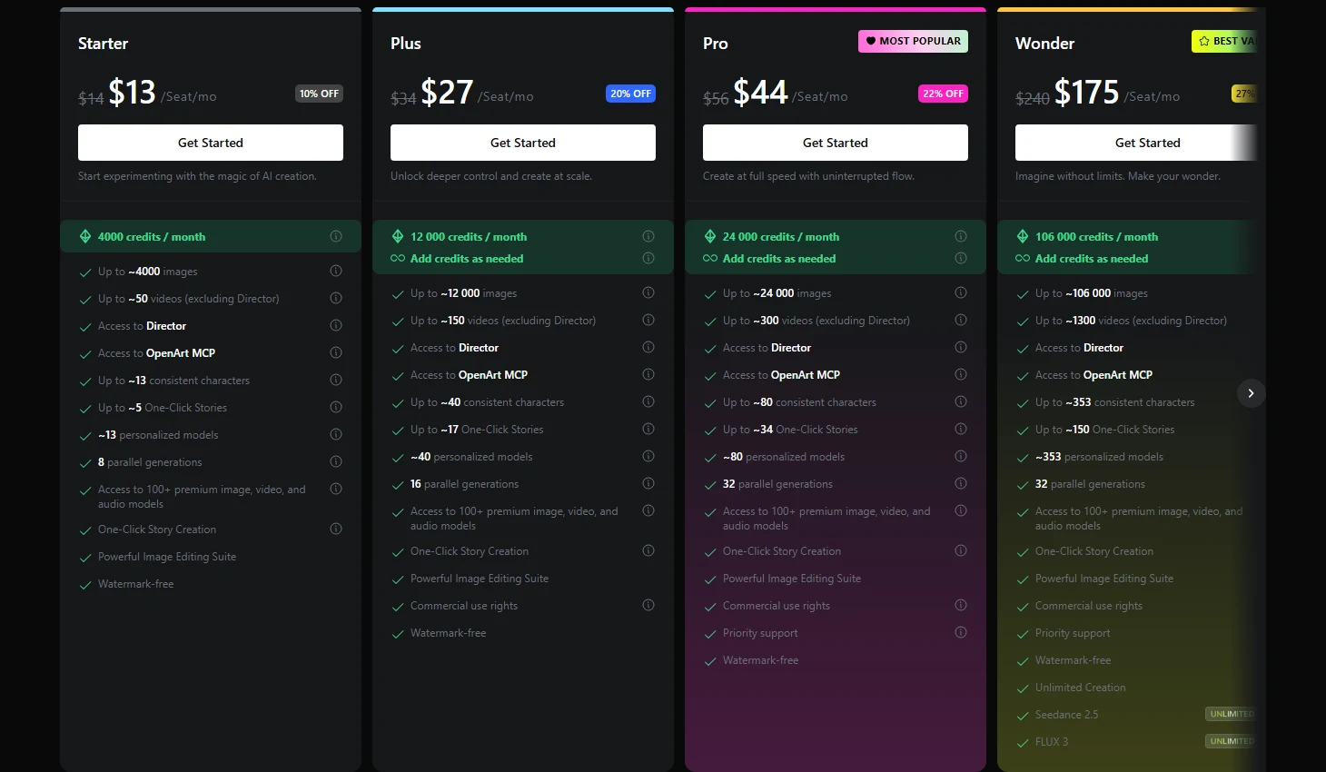Open info icon for Starter 4000 credits / month
The width and height of the screenshot is (1326, 772).
[x=336, y=236]
